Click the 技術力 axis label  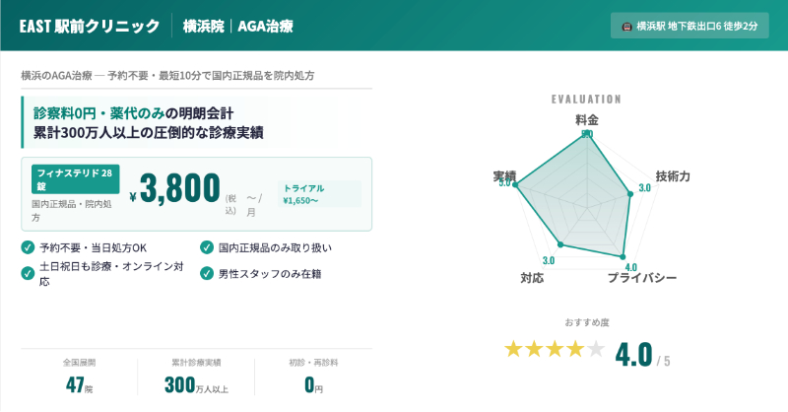pyautogui.click(x=672, y=175)
